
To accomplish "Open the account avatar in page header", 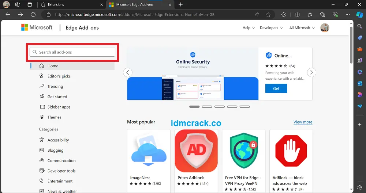I will pyautogui.click(x=325, y=28).
